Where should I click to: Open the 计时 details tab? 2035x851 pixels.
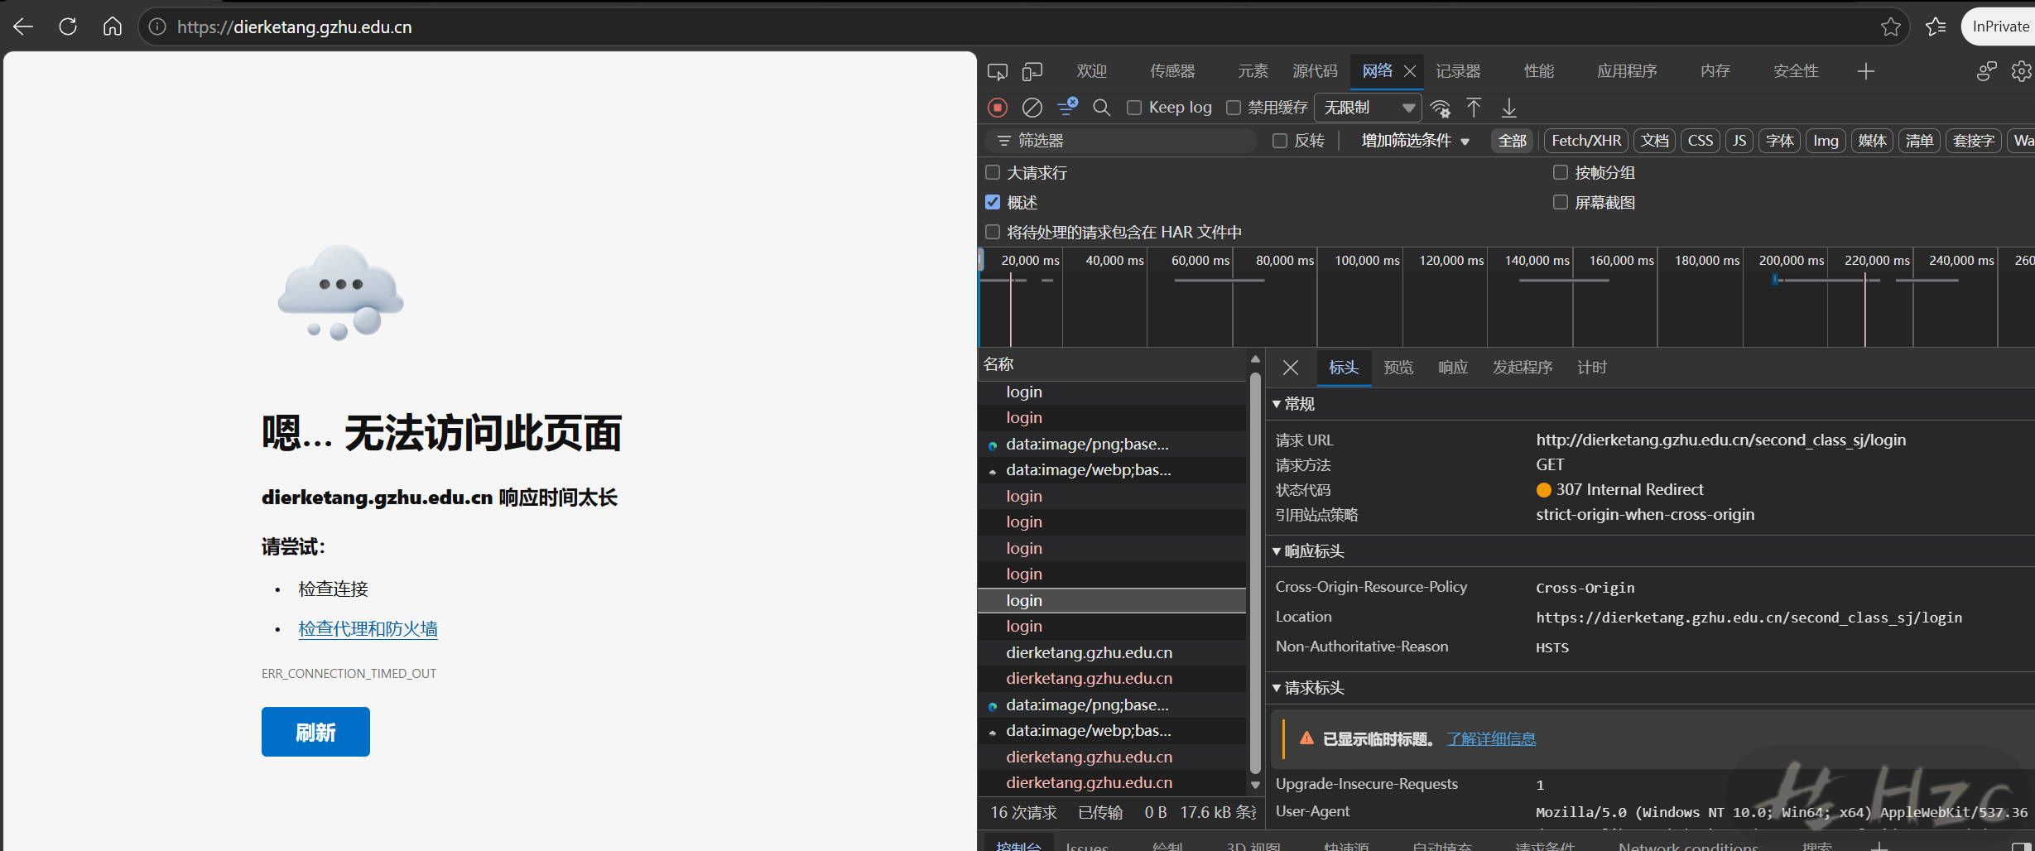1592,368
